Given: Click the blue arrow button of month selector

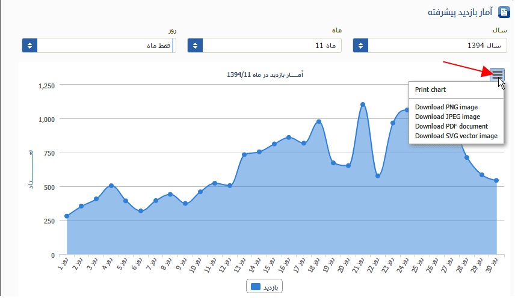Looking at the screenshot, I should tap(195, 46).
